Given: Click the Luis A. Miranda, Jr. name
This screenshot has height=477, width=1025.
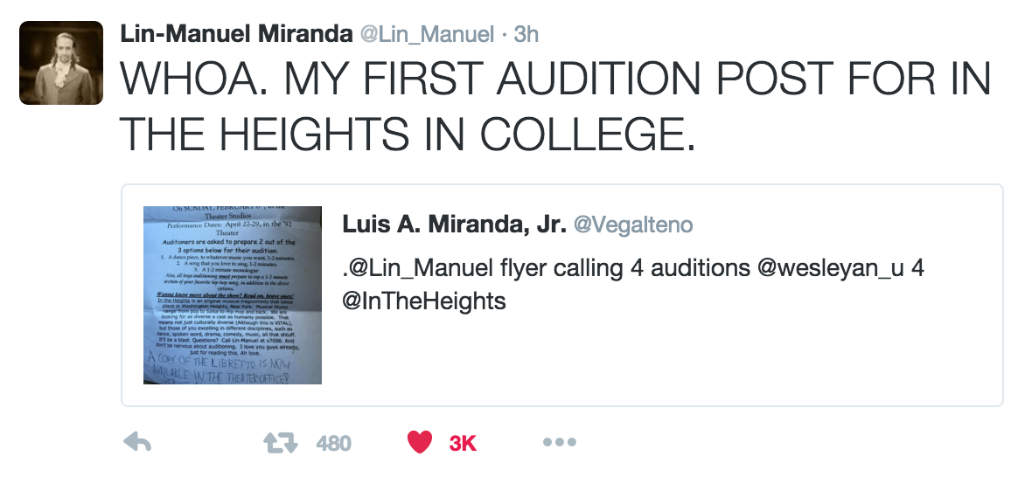Looking at the screenshot, I should [453, 225].
